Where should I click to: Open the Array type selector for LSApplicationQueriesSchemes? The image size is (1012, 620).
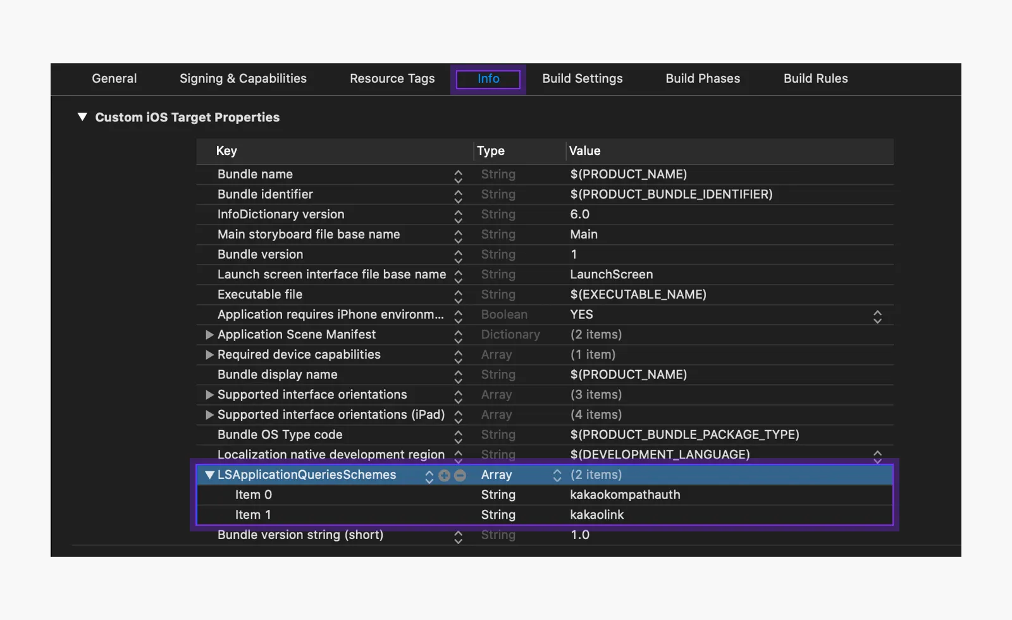557,475
